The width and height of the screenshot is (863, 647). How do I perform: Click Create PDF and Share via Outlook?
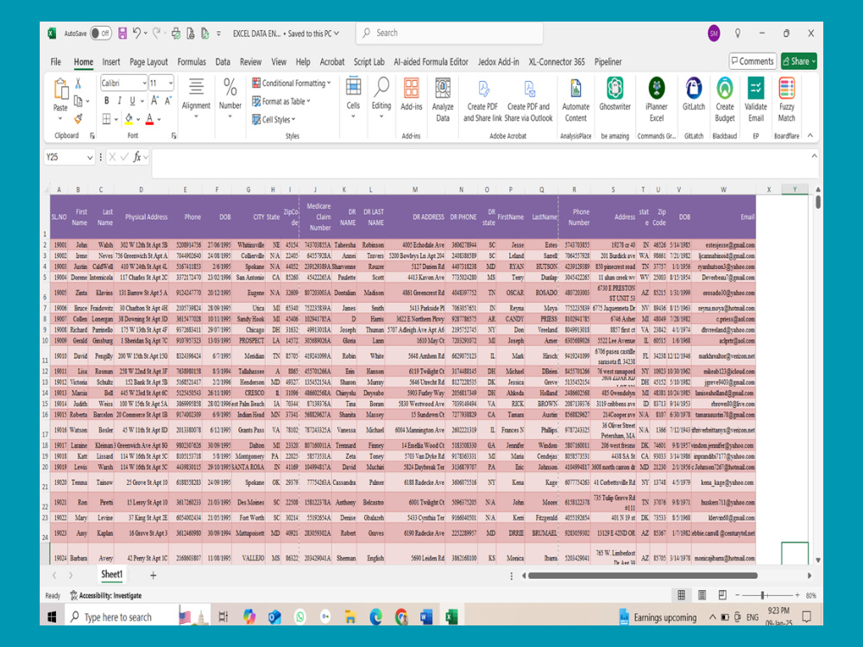click(528, 99)
